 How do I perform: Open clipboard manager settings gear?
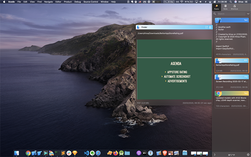(248, 154)
